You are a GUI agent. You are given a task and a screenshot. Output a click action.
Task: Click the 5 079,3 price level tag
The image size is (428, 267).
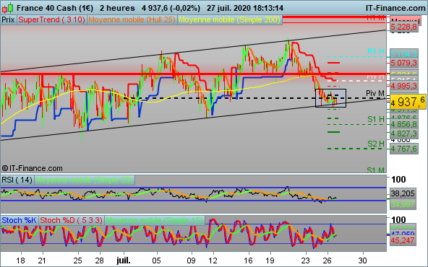point(404,64)
